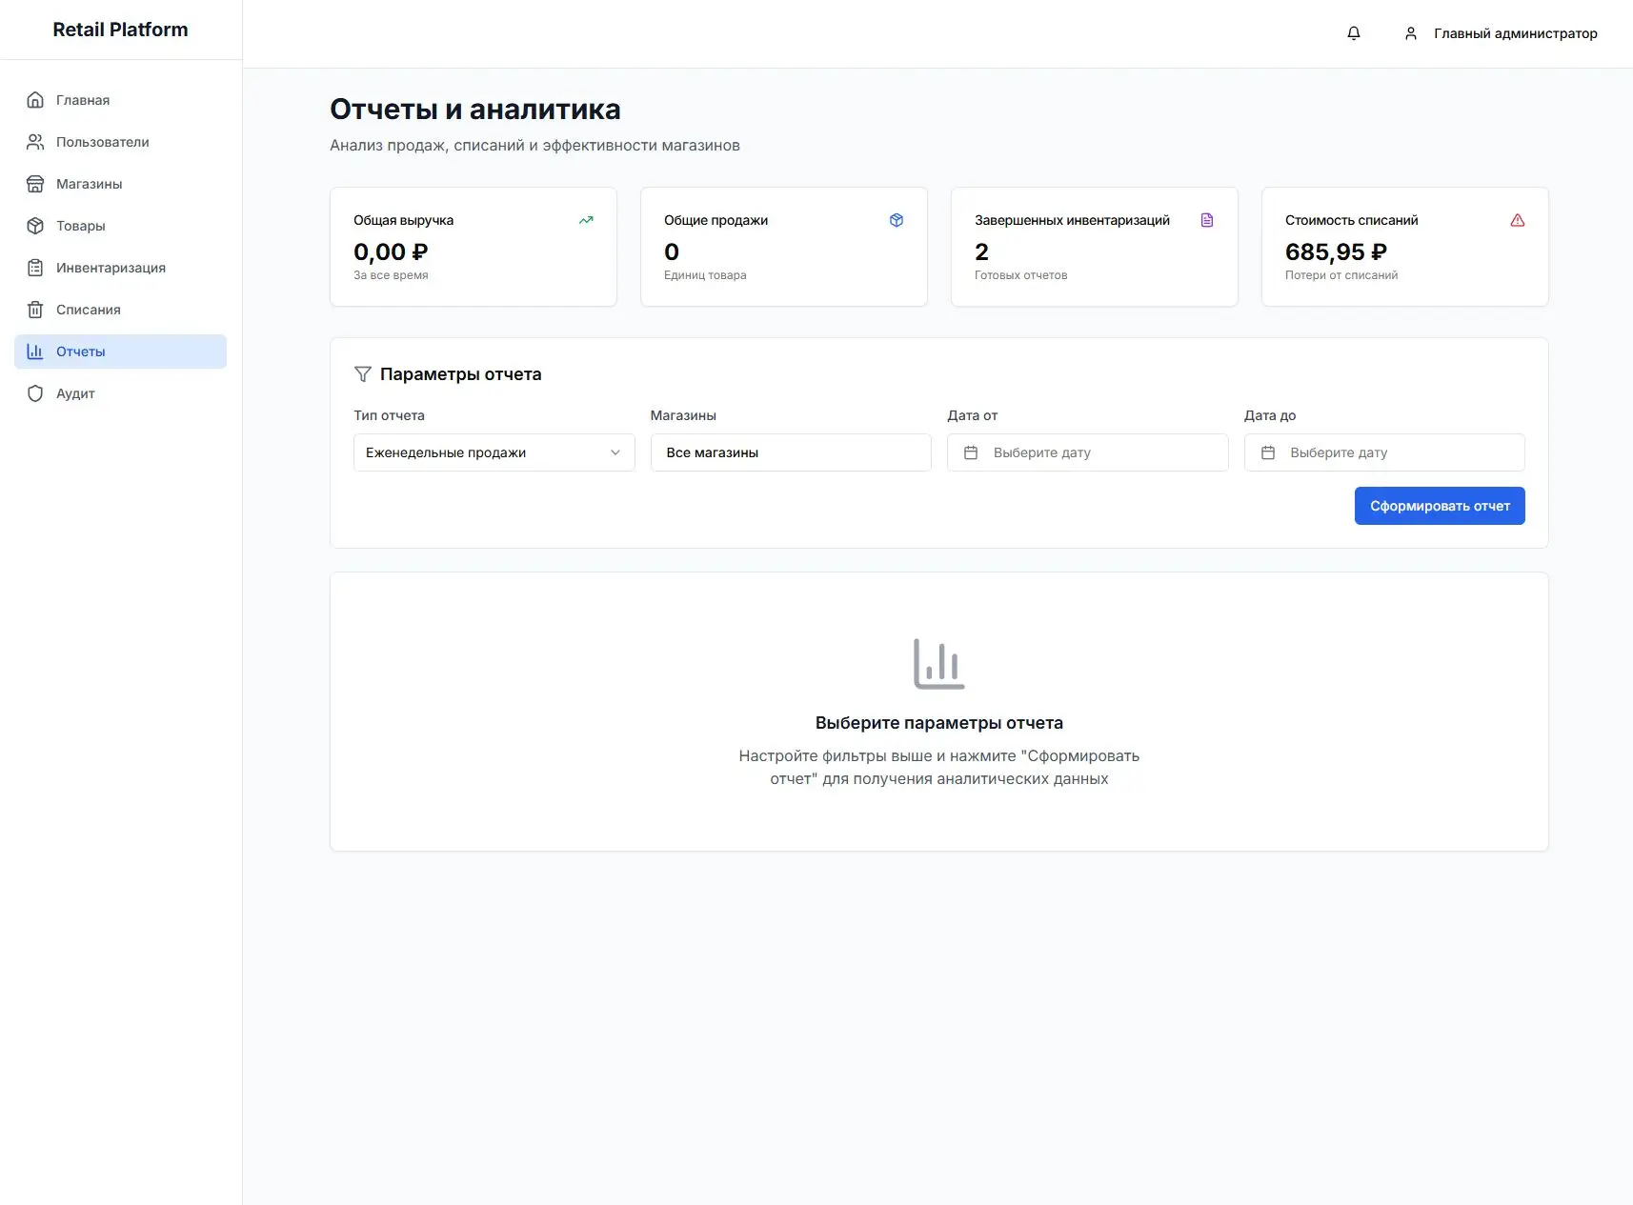Viewport: 1633px width, 1205px height.
Task: Click the Retail Platform logo text
Action: (x=120, y=29)
